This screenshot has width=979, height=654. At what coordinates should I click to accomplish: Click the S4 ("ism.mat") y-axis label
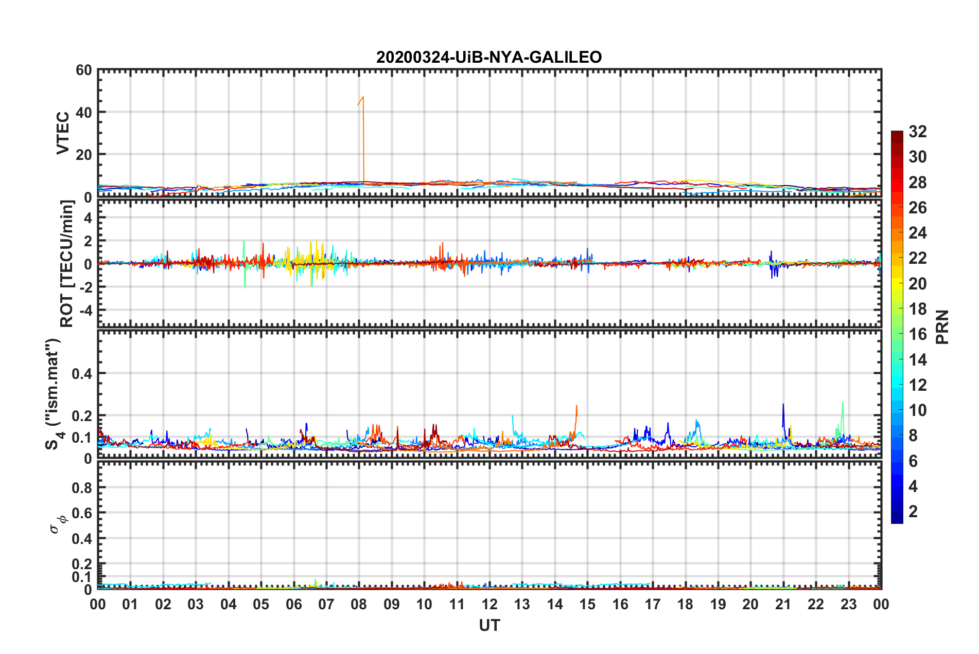tap(54, 394)
